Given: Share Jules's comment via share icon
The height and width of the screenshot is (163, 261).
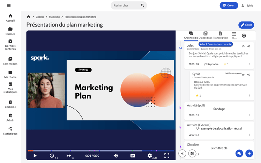Looking at the screenshot, I should click(248, 46).
